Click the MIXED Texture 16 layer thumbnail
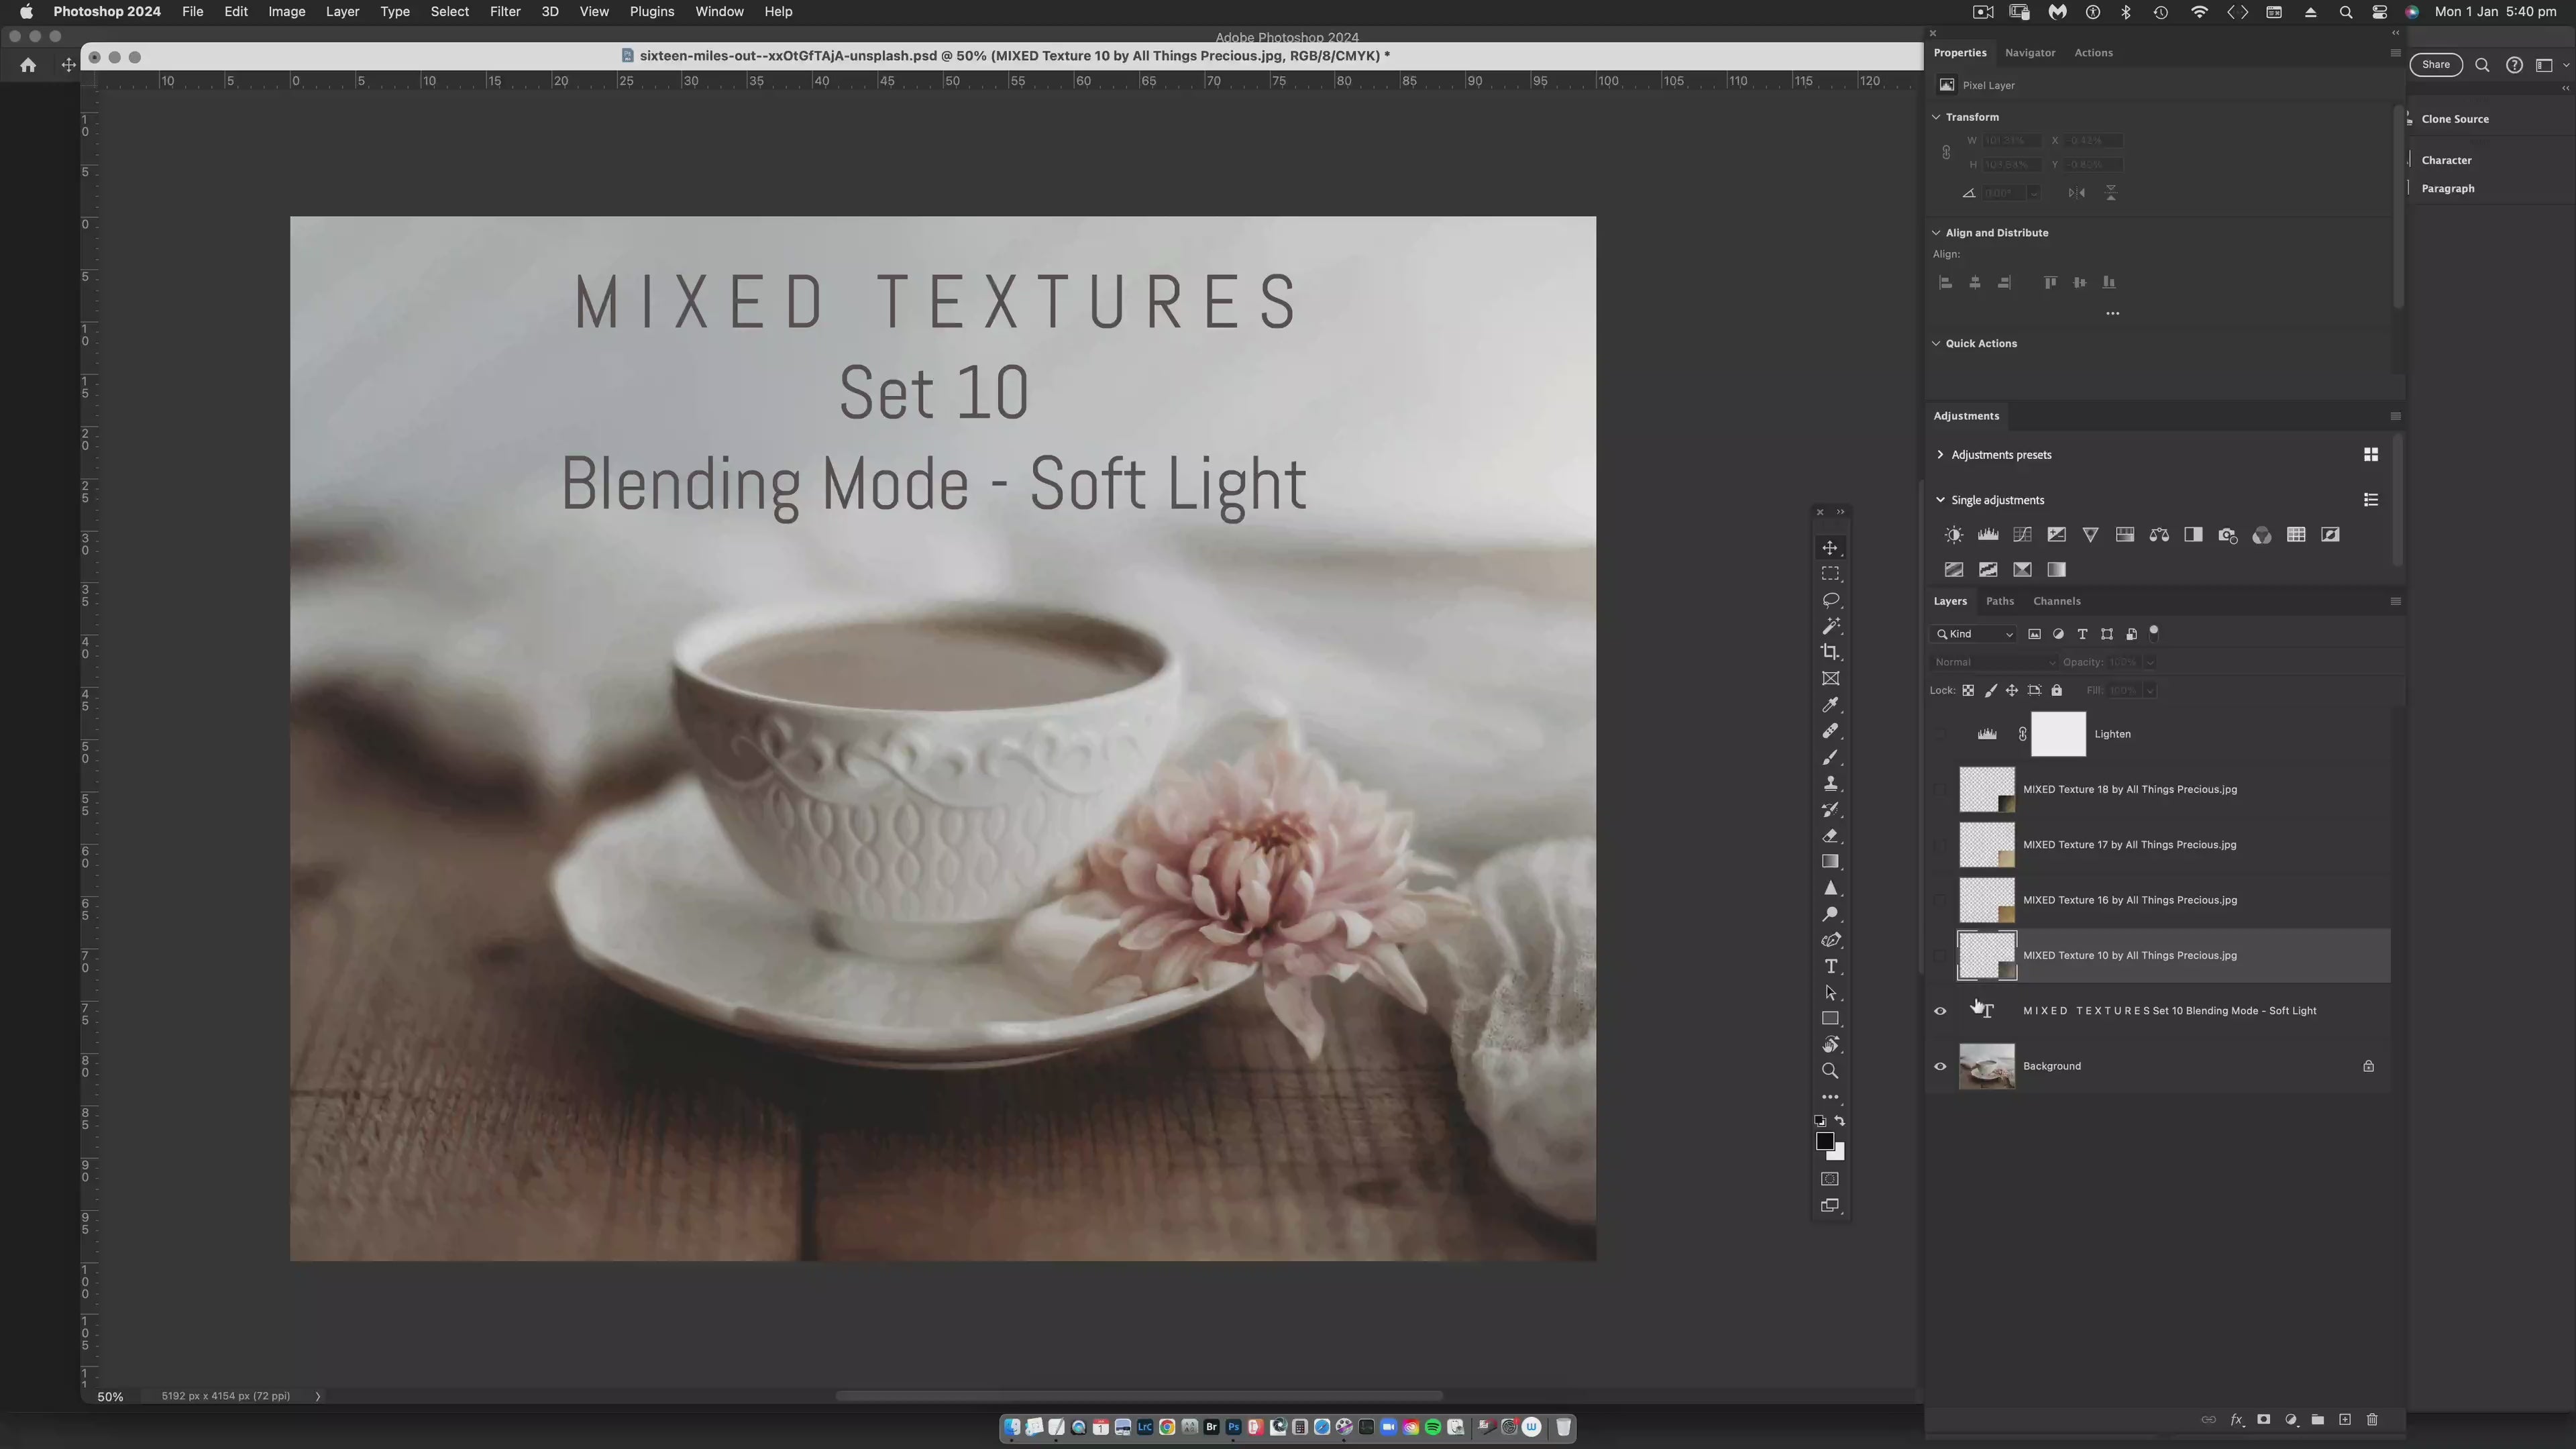2576x1449 pixels. tap(1988, 900)
